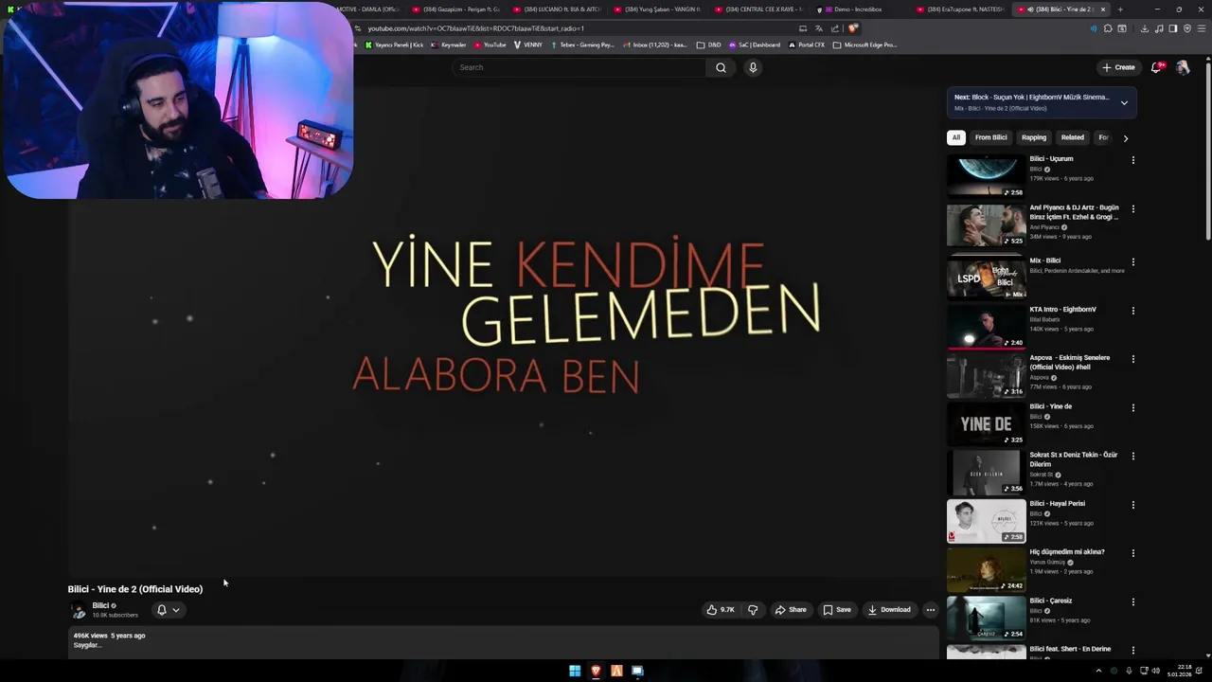
Task: Open the new tab plus button
Action: 1120,9
